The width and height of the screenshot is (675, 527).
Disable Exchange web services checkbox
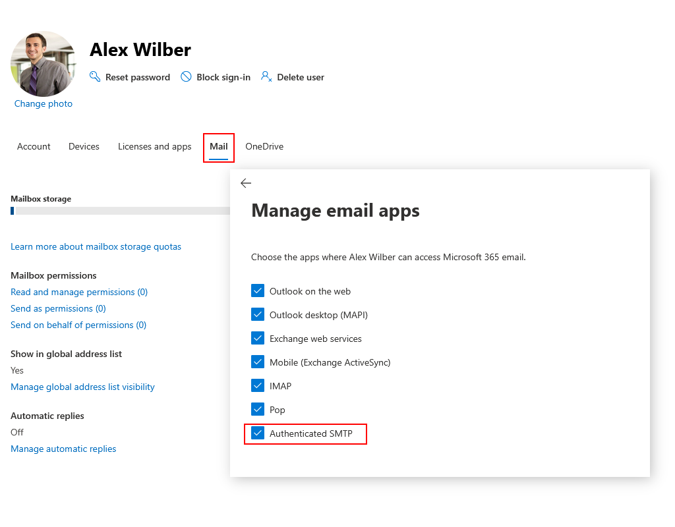click(x=258, y=339)
